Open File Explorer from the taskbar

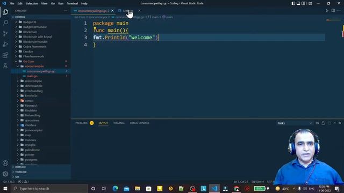pyautogui.click(x=138, y=189)
